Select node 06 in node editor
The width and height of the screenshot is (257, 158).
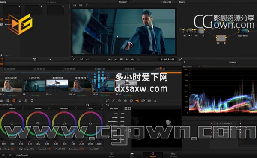coord(221,38)
